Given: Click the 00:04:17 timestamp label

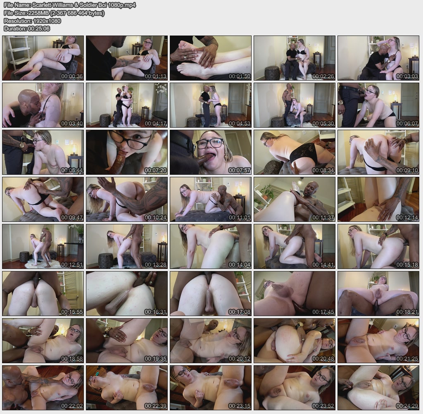Looking at the screenshot, I should point(156,124).
